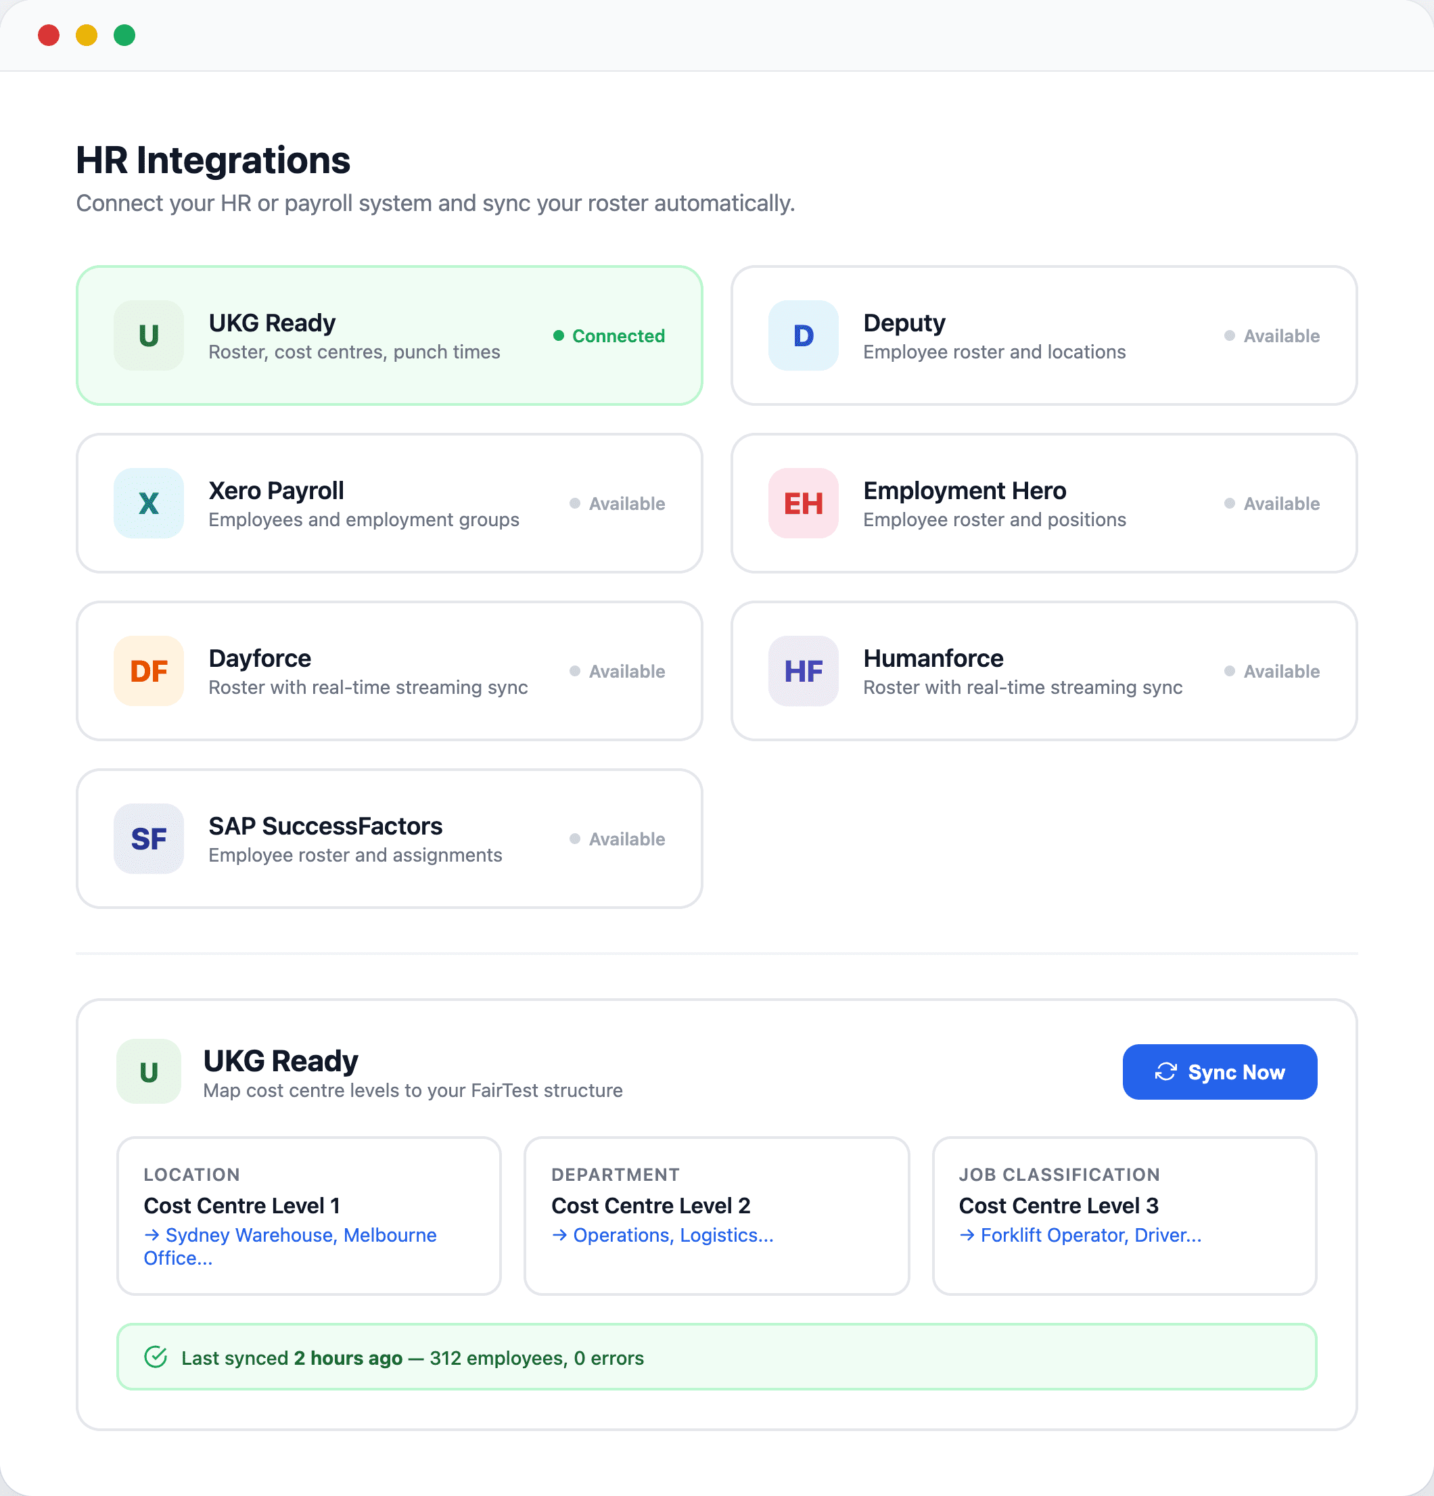Click Humanforce's 'Roster with real-time streaming sync' text
Viewport: 1434px width, 1496px height.
pyautogui.click(x=1023, y=688)
